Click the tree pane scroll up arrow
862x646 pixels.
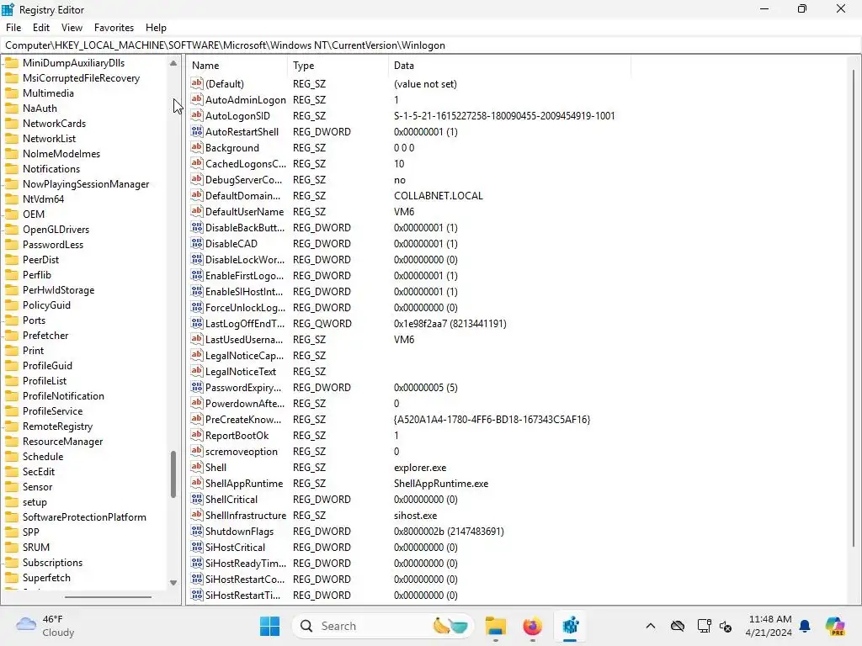(x=173, y=63)
